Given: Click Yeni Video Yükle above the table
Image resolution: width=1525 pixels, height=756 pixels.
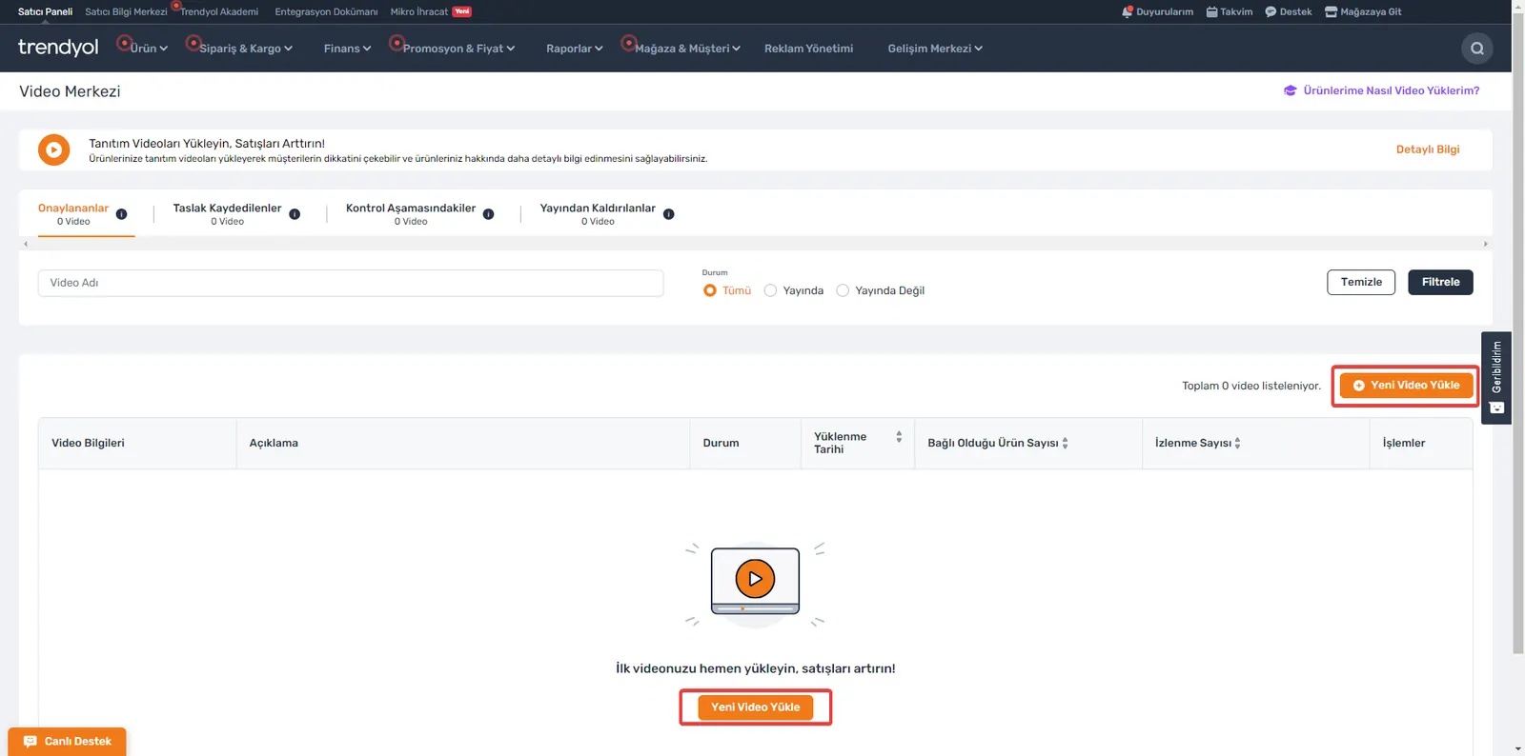Looking at the screenshot, I should click(x=1406, y=386).
